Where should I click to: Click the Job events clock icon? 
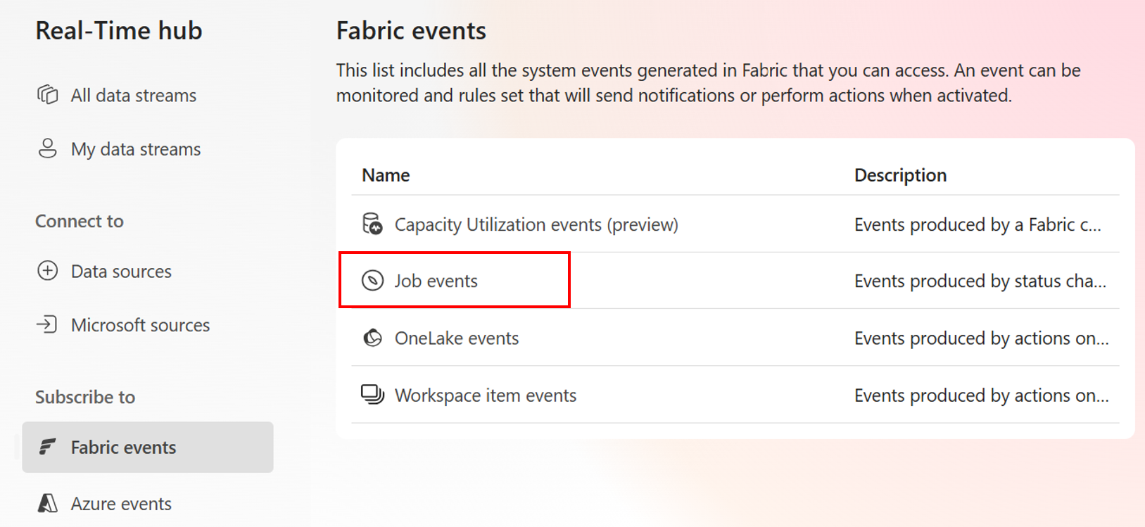pos(372,280)
